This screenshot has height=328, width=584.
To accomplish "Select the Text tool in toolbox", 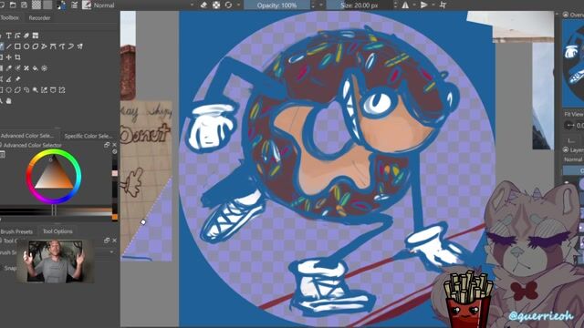I will pos(8,36).
